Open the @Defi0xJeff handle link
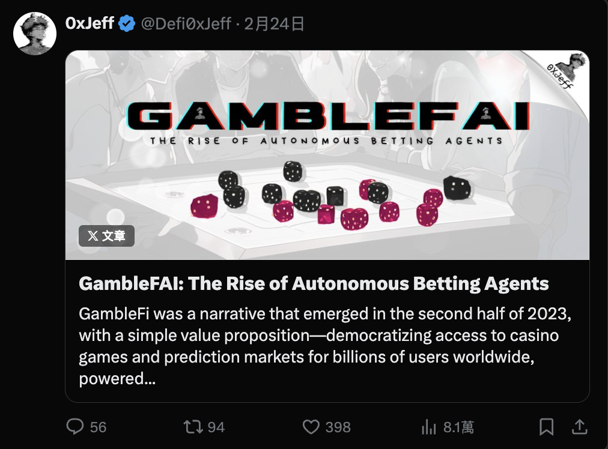The width and height of the screenshot is (608, 449). 186,24
